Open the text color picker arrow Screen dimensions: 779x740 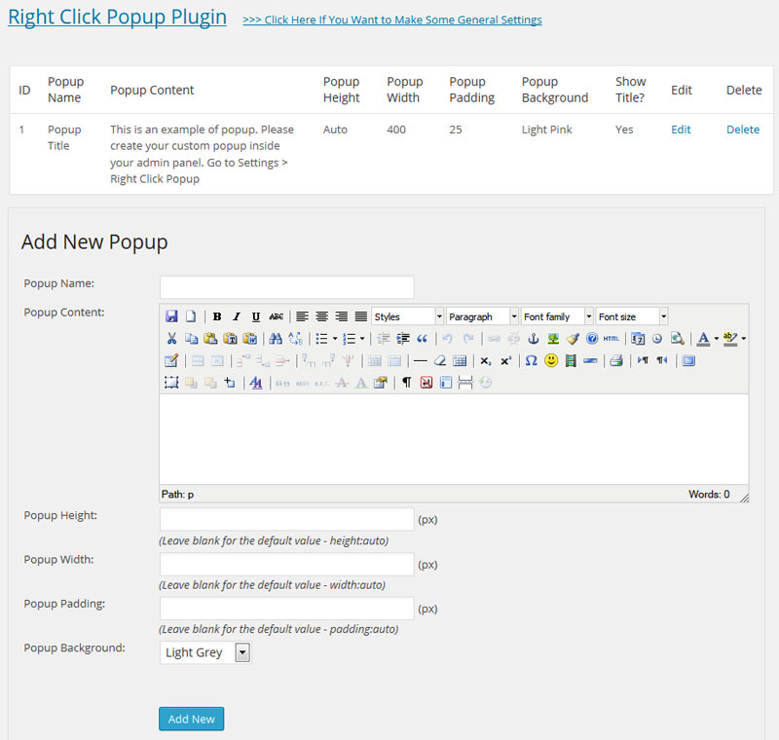coord(717,339)
